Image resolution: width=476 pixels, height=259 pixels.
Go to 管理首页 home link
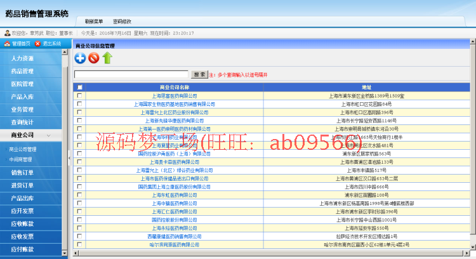point(21,44)
